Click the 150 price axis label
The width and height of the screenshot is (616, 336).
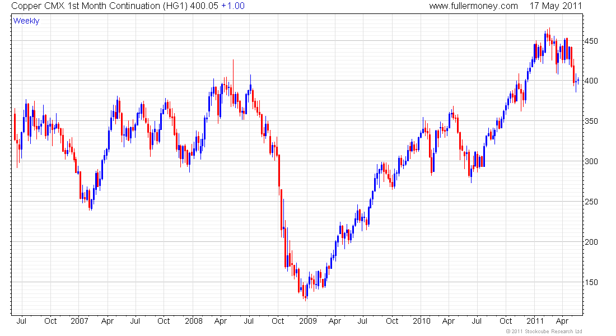click(x=591, y=282)
